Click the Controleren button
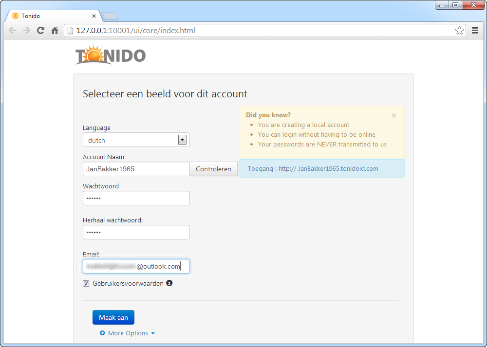The height and width of the screenshot is (347, 487). 213,169
